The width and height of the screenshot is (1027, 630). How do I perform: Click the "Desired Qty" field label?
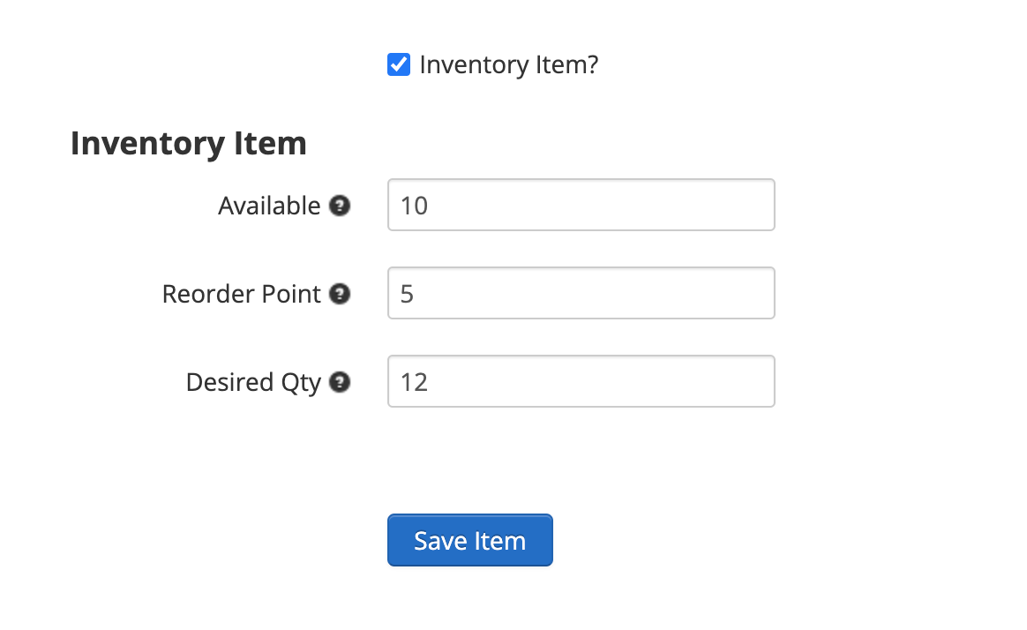pyautogui.click(x=253, y=382)
